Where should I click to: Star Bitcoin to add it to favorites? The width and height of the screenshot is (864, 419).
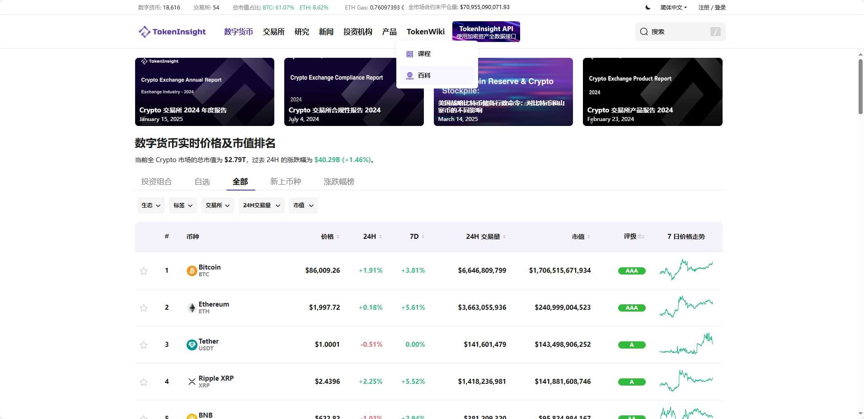pyautogui.click(x=143, y=271)
